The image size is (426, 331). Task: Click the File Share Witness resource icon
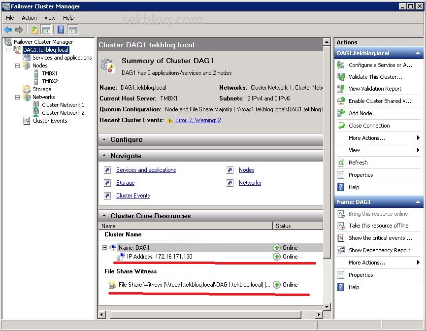(x=112, y=285)
